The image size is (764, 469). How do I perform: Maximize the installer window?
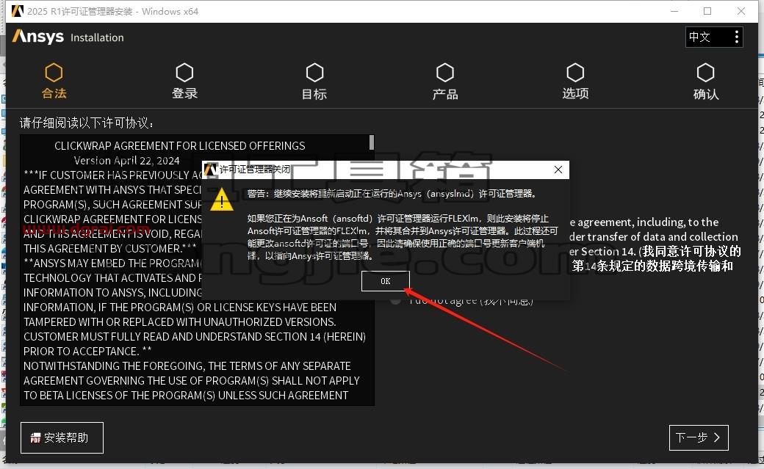[x=707, y=11]
